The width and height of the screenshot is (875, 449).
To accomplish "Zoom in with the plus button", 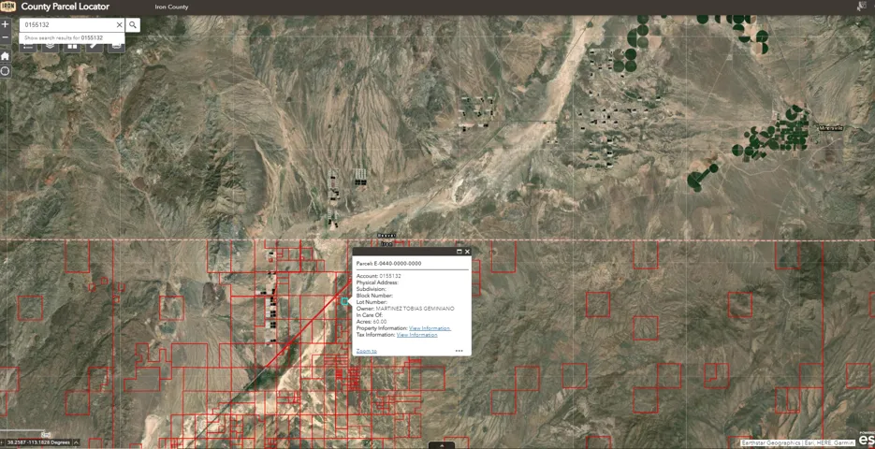I will 5,24.
